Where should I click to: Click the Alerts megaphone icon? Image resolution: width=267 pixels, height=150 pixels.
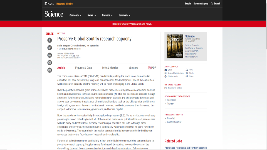pos(187,73)
